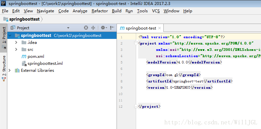Viewport: 261px width, 129px height.
Task: Click the artifactId value springboot-test
Action: (188, 81)
